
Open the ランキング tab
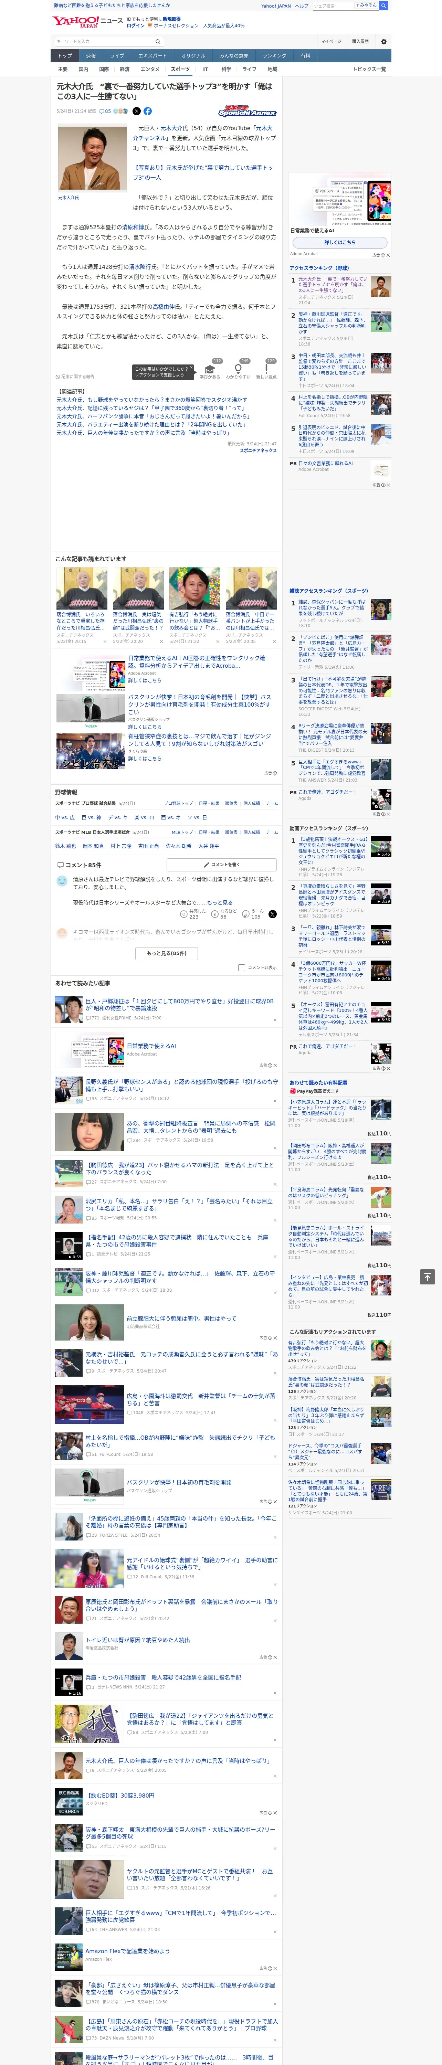click(274, 56)
